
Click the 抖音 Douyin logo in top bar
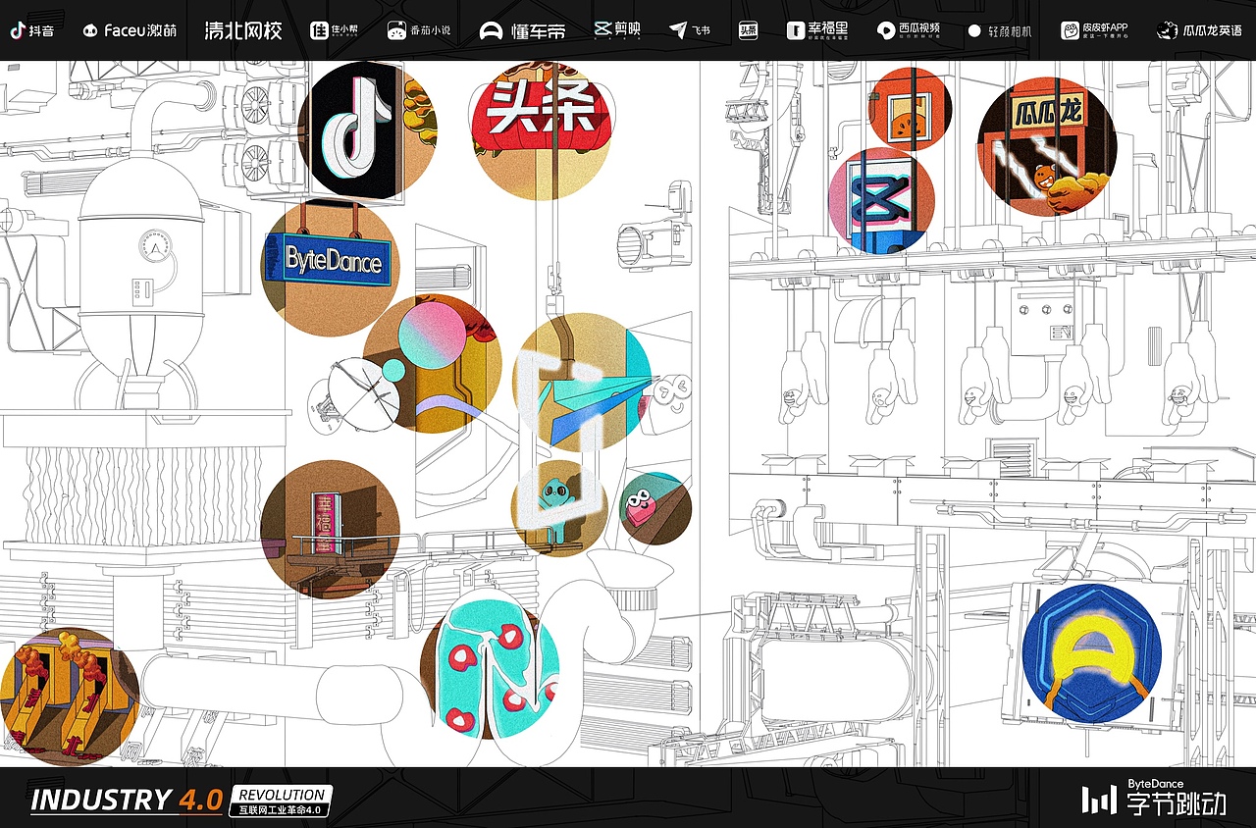pos(32,30)
